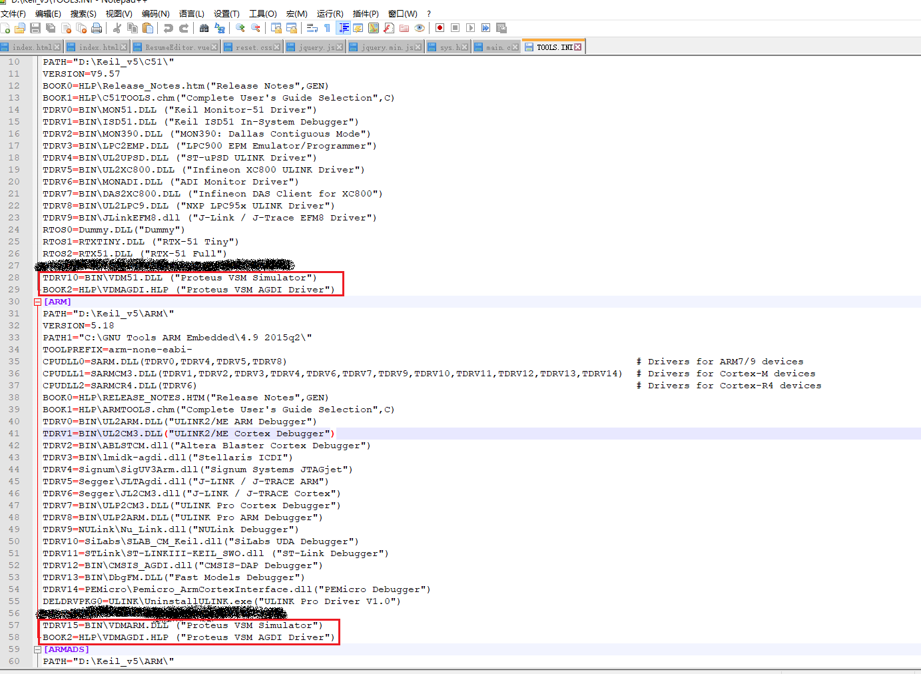Open the 宏(M) menu
Viewport: 921px width, 674px height.
click(x=297, y=13)
